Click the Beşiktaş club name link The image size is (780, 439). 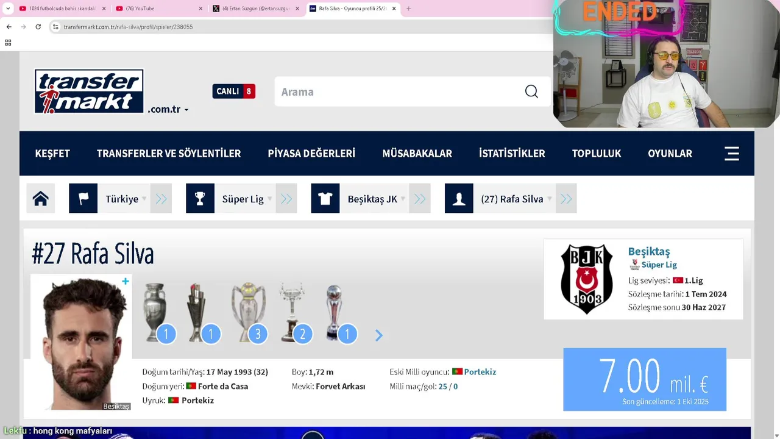[x=649, y=251]
